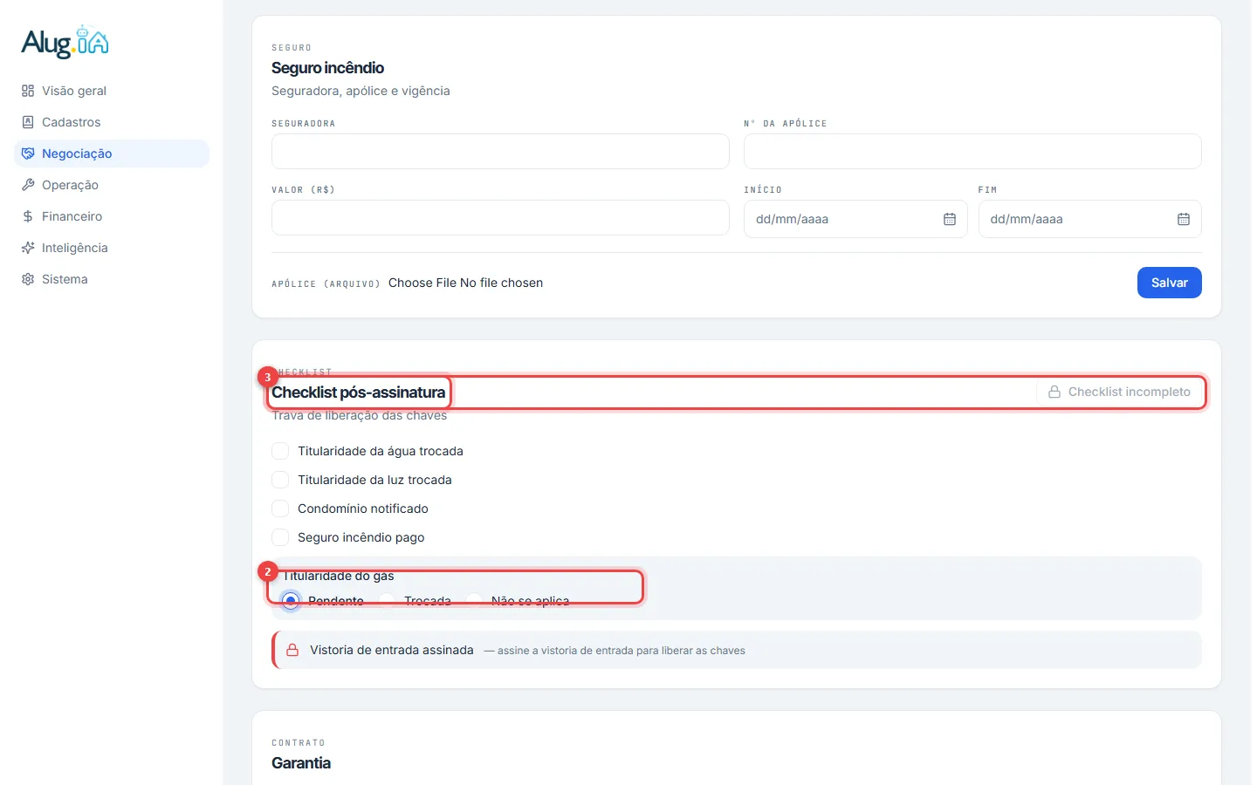Click 'Trava de liberação das chaves' text
The width and height of the screenshot is (1257, 785).
359,415
